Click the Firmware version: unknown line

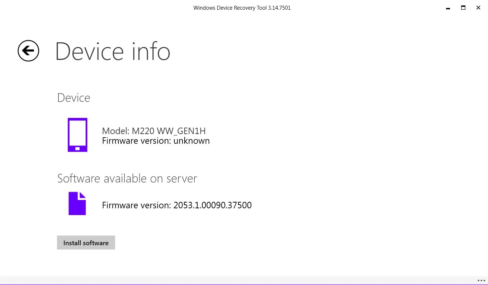(x=156, y=141)
